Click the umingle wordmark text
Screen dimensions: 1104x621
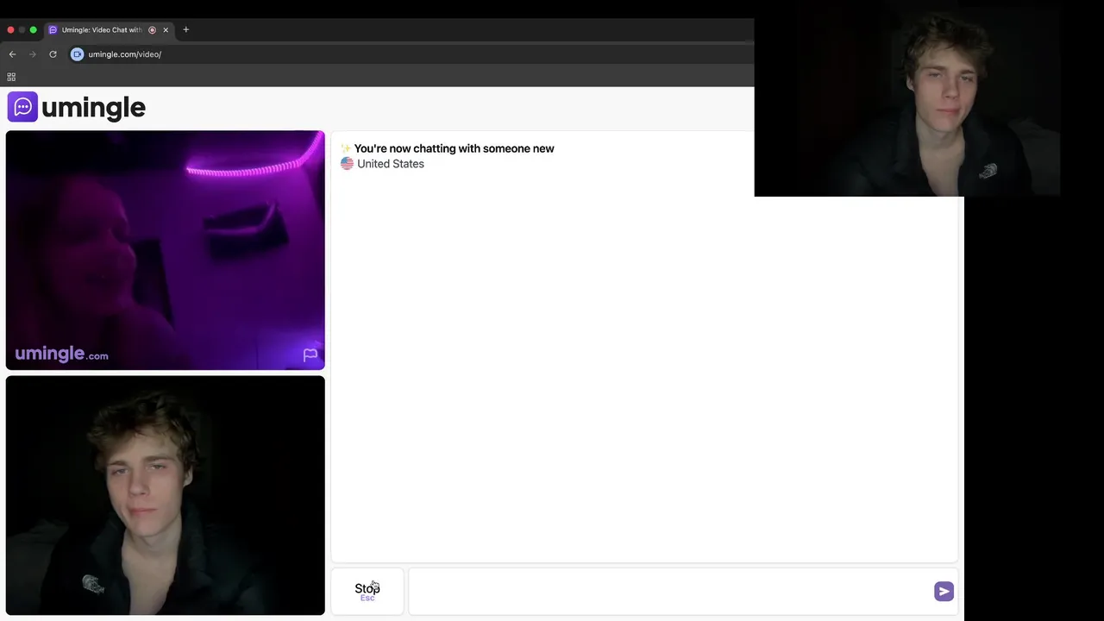(x=93, y=108)
